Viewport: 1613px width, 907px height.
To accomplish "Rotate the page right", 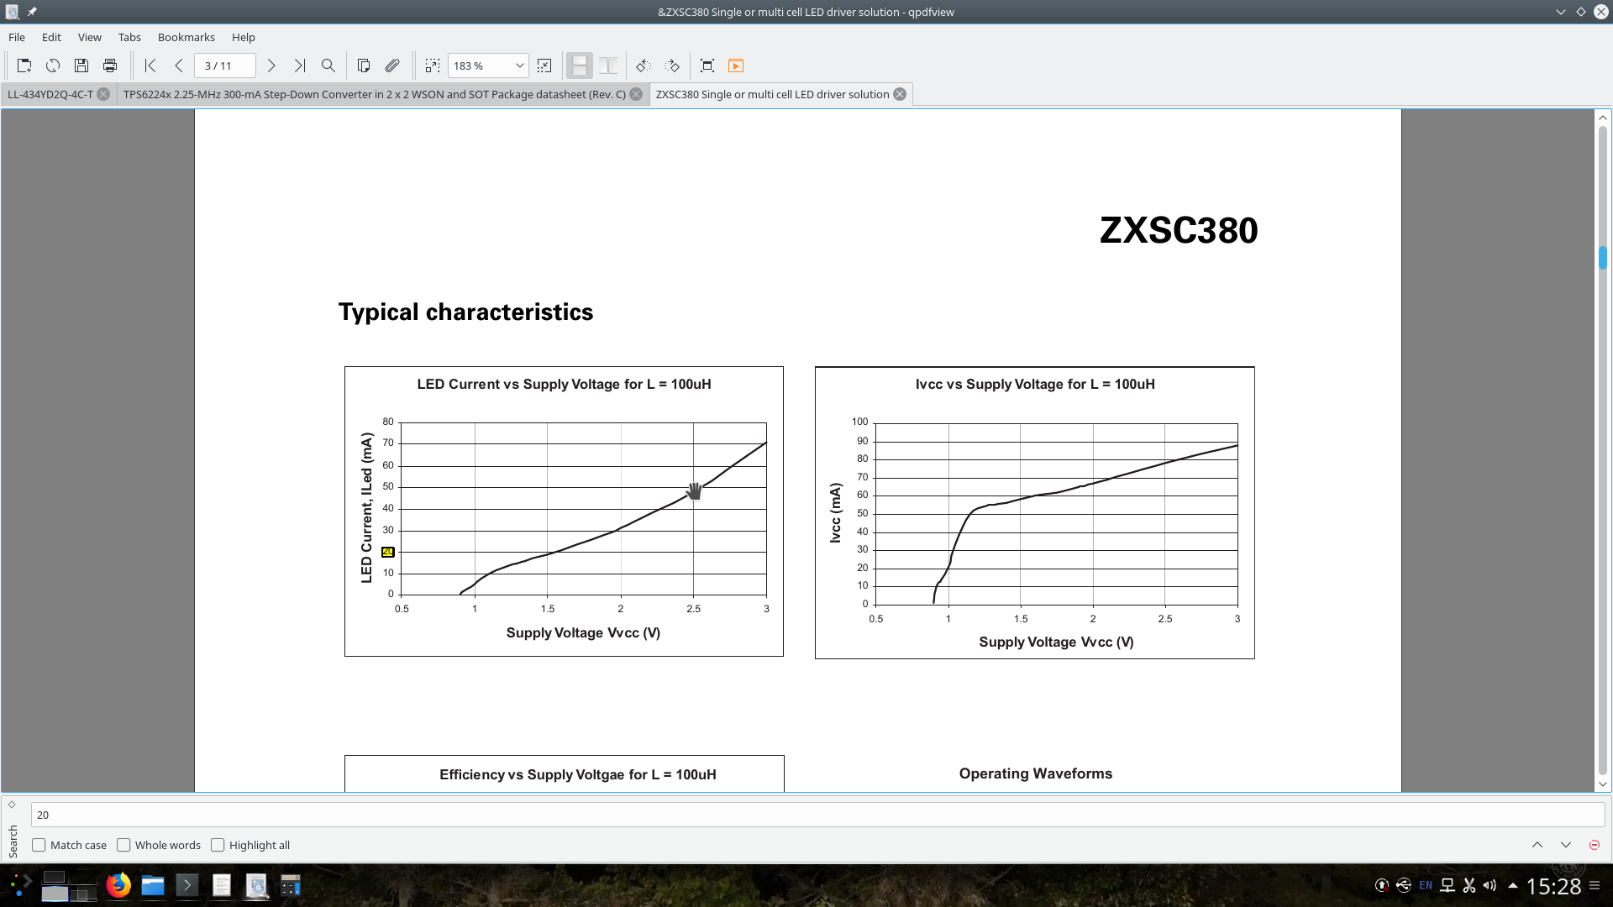I will click(x=672, y=66).
